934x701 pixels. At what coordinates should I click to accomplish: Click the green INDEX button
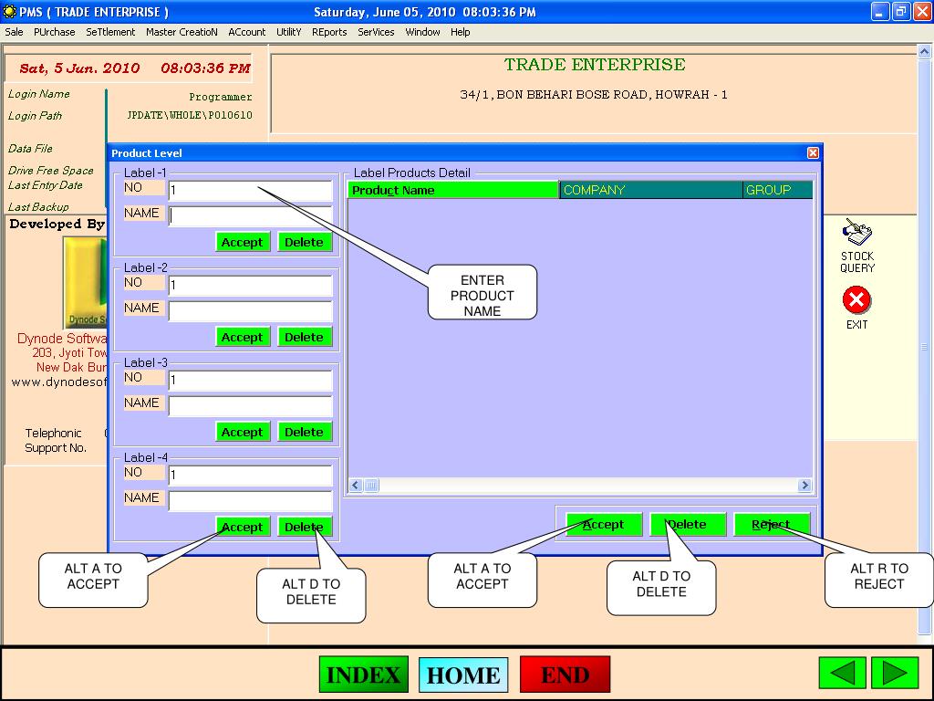point(363,675)
